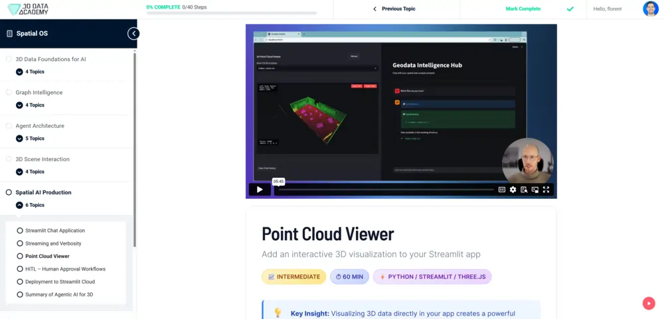664x319 pixels.
Task: Open the Spatial OS course header
Action: (32, 33)
